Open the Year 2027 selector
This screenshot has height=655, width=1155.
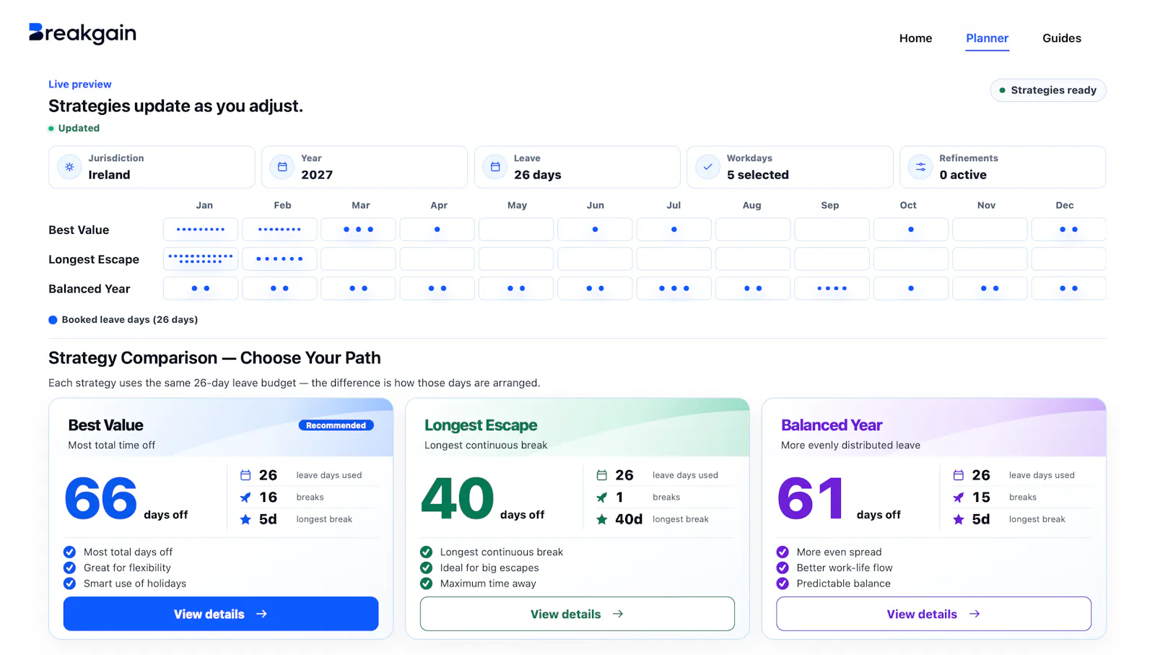click(365, 167)
